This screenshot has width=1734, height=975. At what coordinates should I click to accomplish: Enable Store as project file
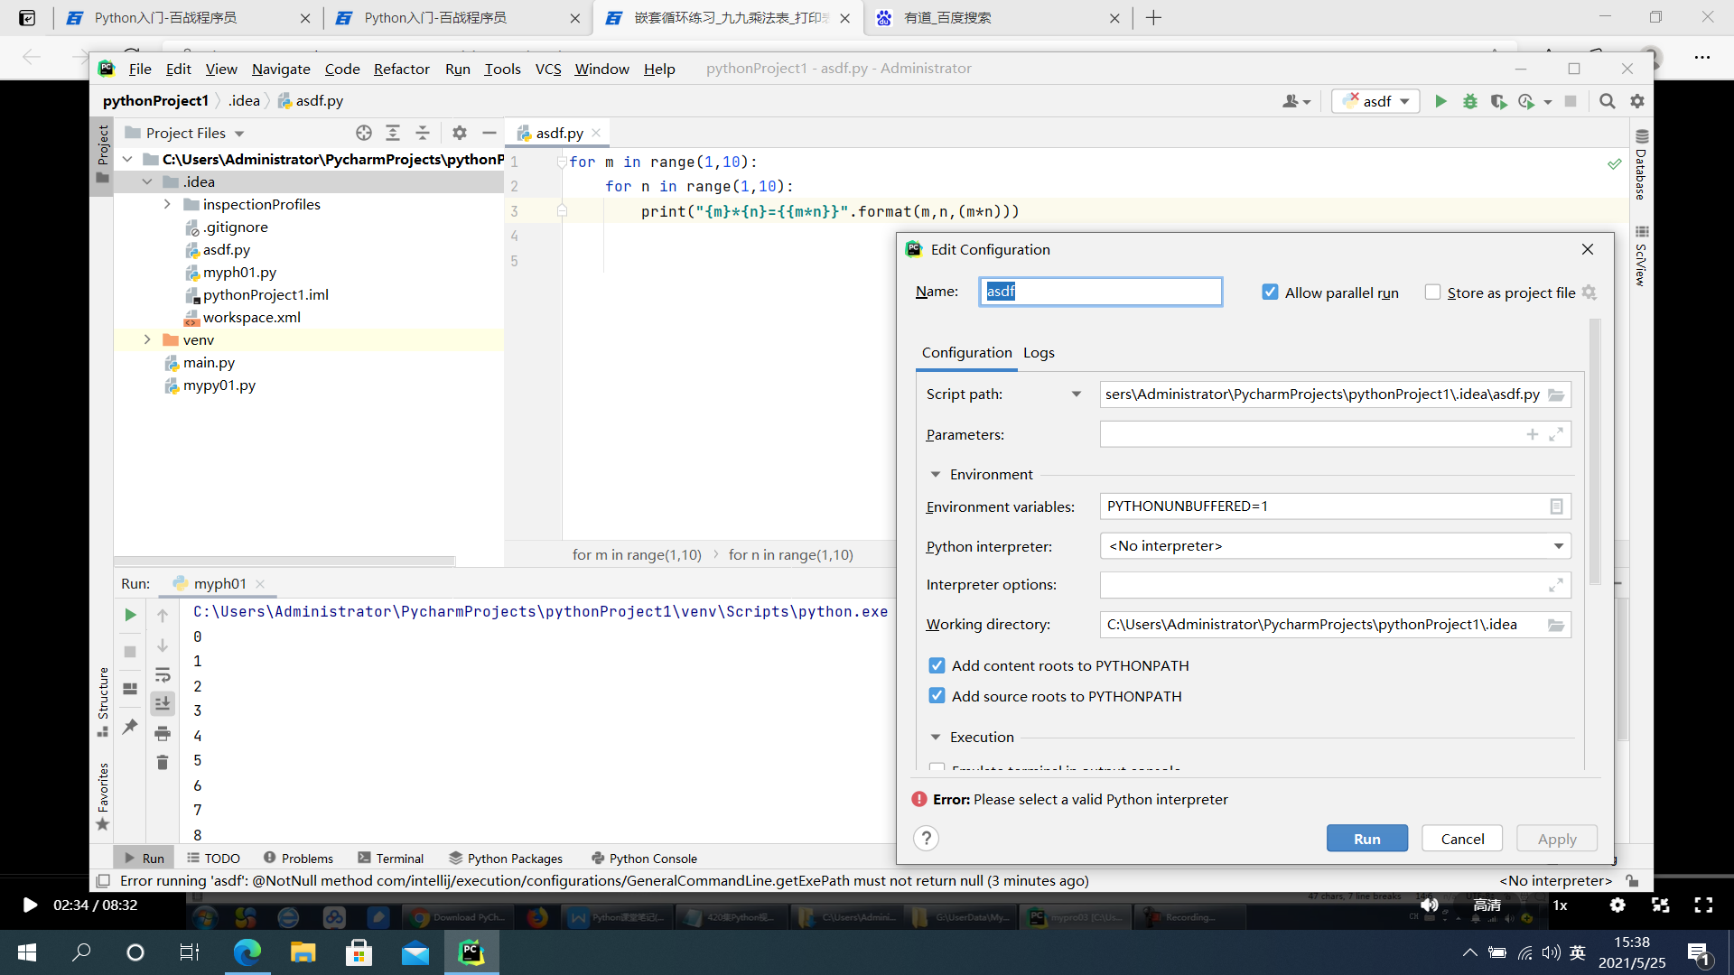[1432, 292]
